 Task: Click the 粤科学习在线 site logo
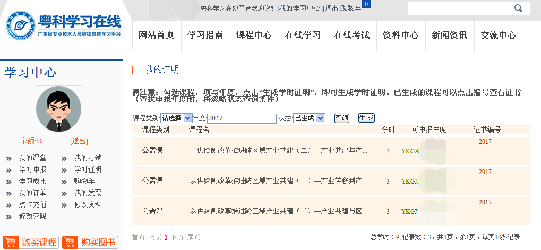64,26
